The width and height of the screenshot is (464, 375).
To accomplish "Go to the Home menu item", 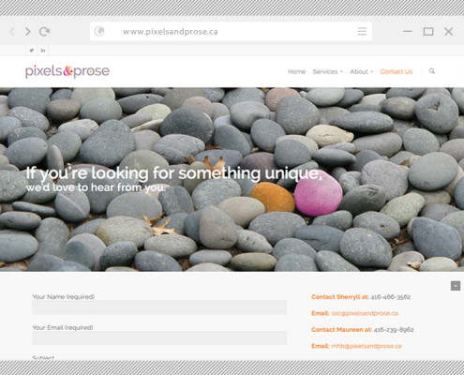I will click(296, 71).
